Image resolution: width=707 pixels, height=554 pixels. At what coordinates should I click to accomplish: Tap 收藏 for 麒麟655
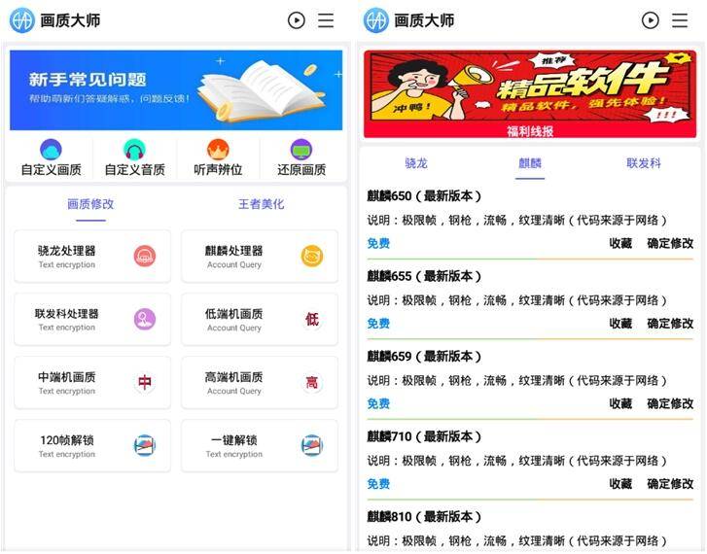pyautogui.click(x=620, y=324)
